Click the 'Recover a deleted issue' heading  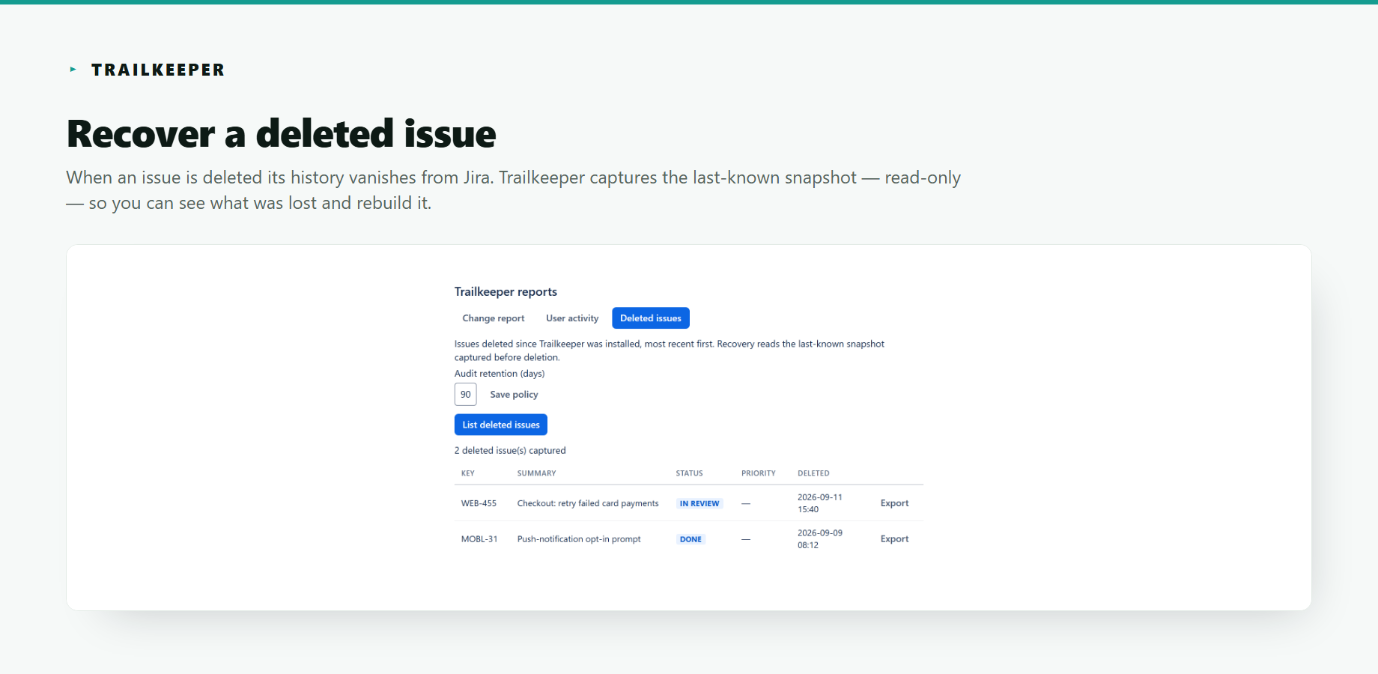(282, 134)
